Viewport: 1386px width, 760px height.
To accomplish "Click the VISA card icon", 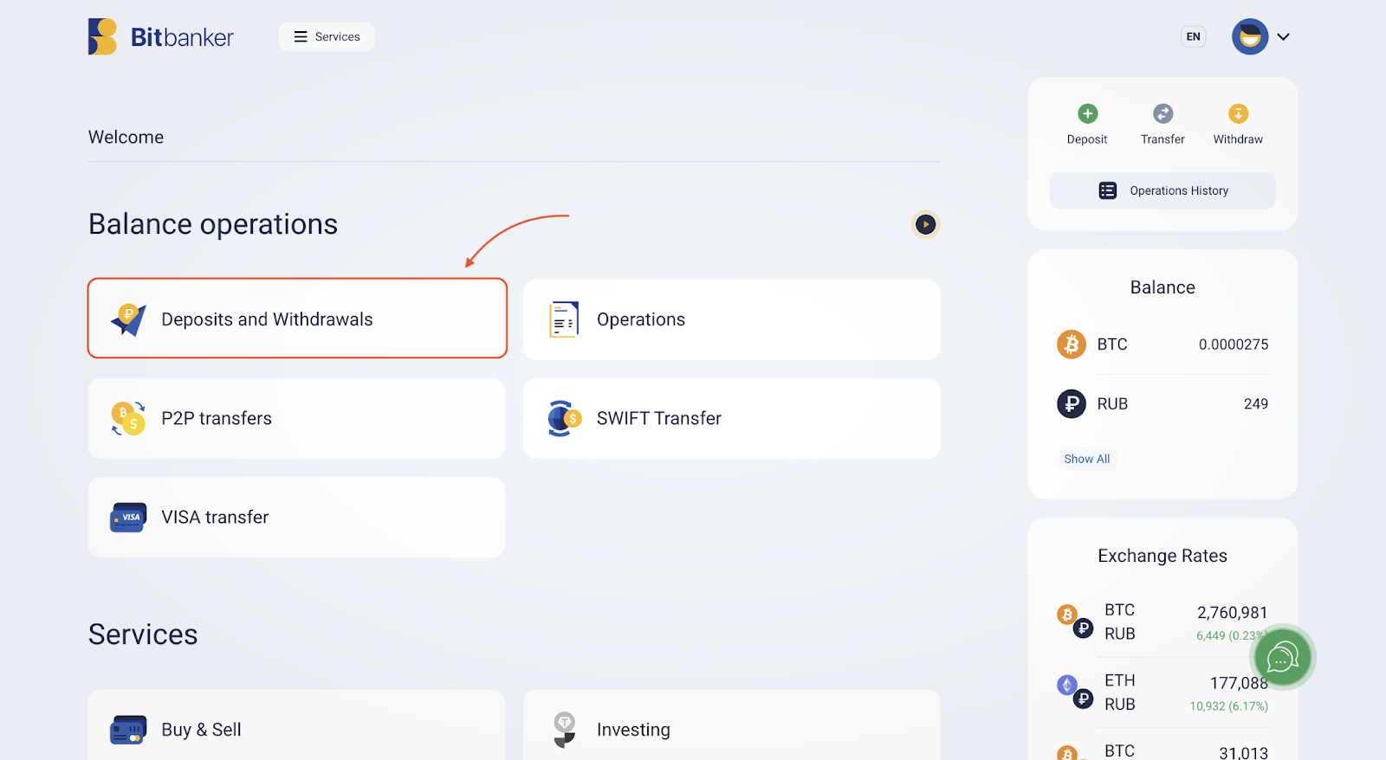I will click(128, 517).
